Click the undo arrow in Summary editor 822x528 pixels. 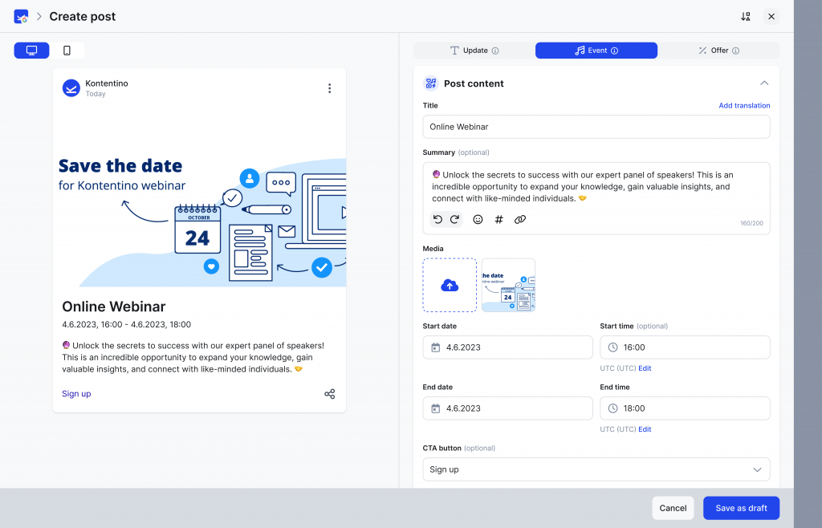pyautogui.click(x=438, y=219)
